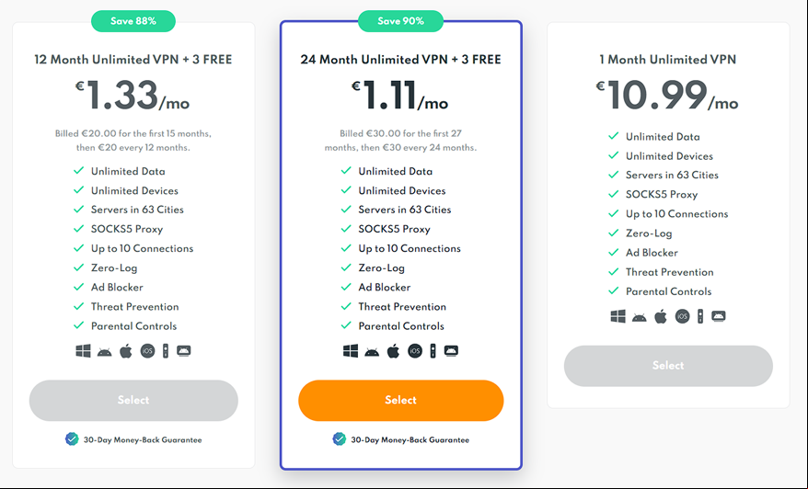Screen dimensions: 808x489
Task: Click the money-back shield badge under 12 Month plan
Action: pos(72,439)
